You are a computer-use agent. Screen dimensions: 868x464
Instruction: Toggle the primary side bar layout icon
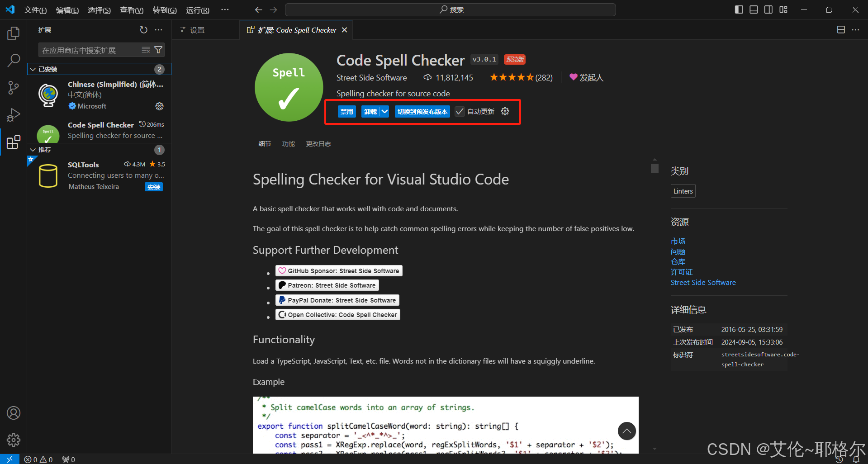point(739,9)
